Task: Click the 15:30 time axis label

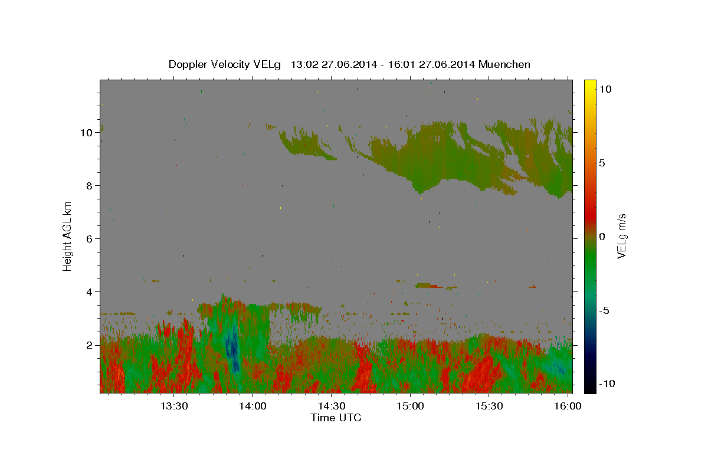Action: click(489, 407)
